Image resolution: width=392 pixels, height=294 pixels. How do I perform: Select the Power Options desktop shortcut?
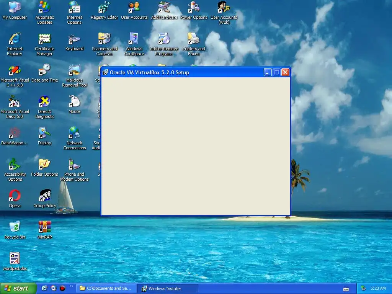(x=194, y=10)
